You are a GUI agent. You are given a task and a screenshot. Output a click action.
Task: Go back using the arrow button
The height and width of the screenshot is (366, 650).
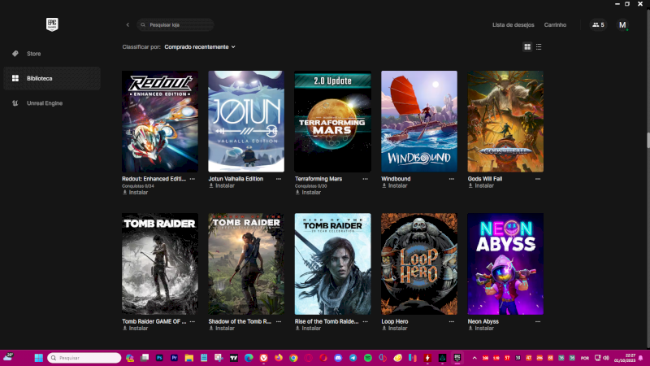(x=128, y=25)
